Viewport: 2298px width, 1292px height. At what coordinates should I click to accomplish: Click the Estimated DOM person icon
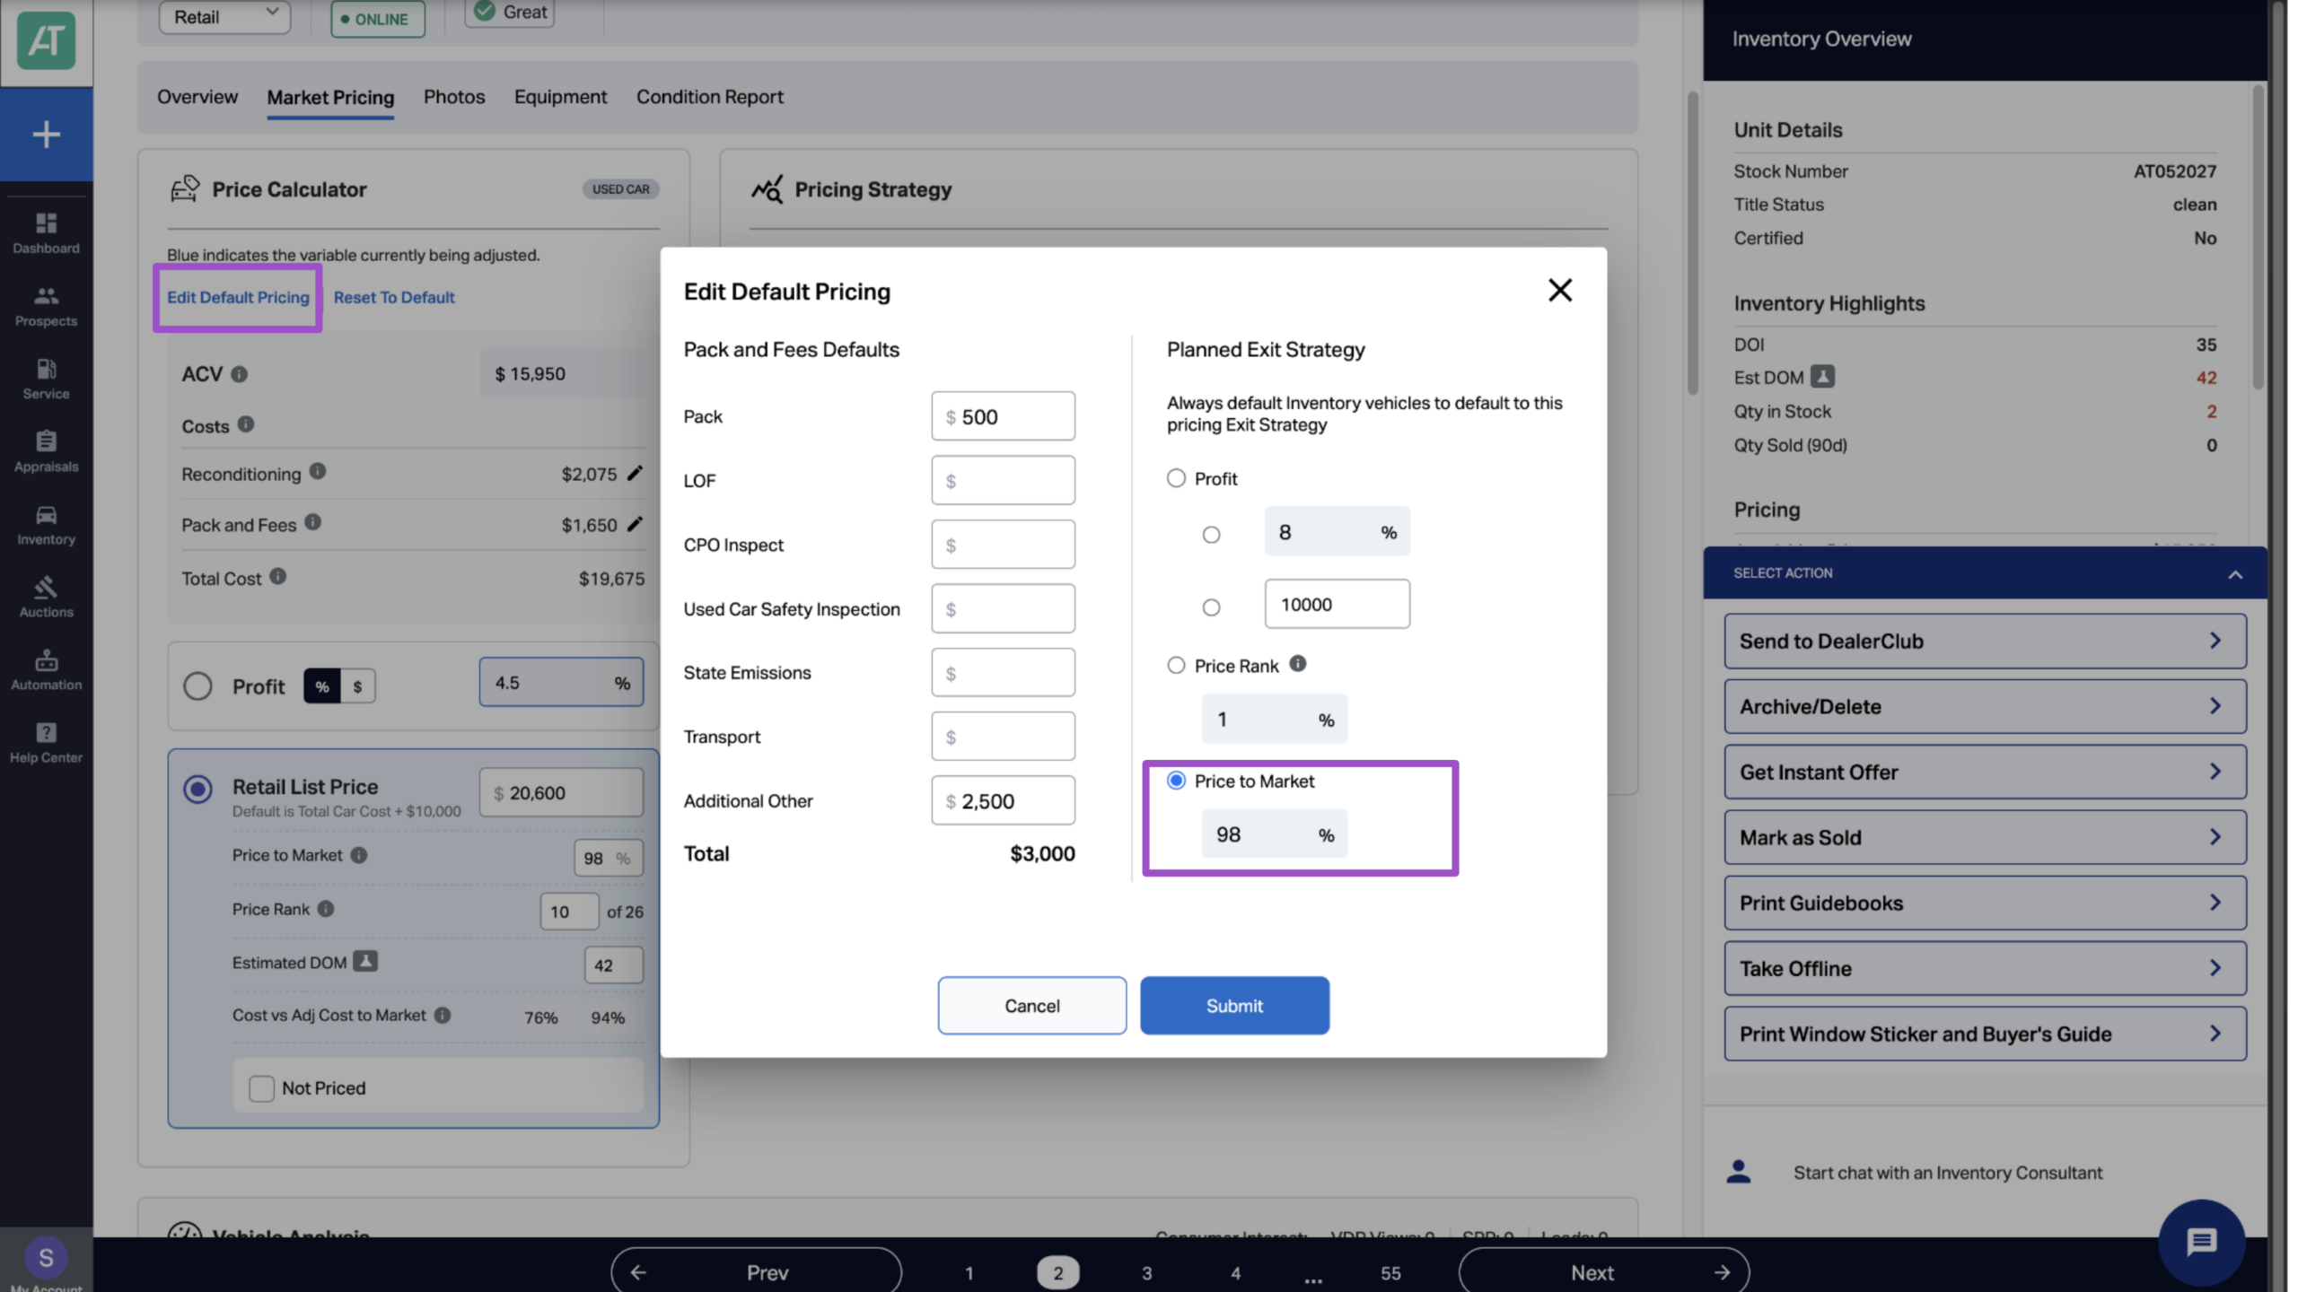click(365, 961)
